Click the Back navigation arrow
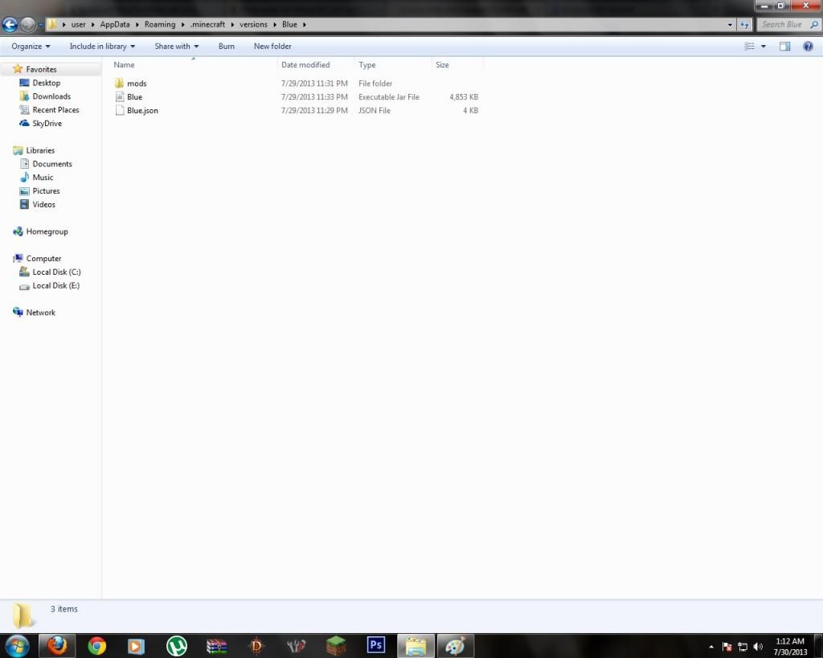 point(10,25)
